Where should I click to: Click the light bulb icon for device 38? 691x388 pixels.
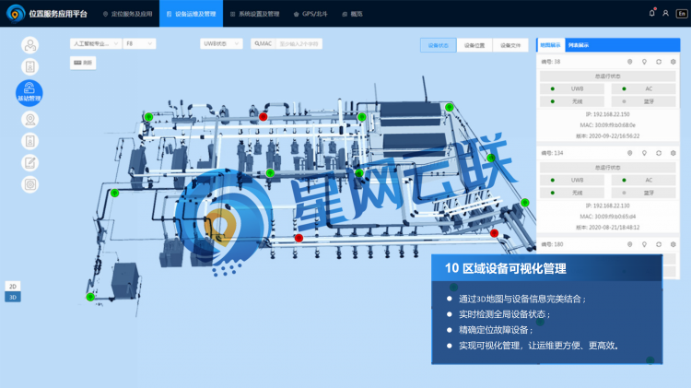644,62
